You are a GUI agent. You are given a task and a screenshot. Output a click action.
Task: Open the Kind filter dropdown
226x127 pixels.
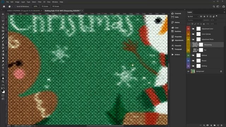point(193,17)
